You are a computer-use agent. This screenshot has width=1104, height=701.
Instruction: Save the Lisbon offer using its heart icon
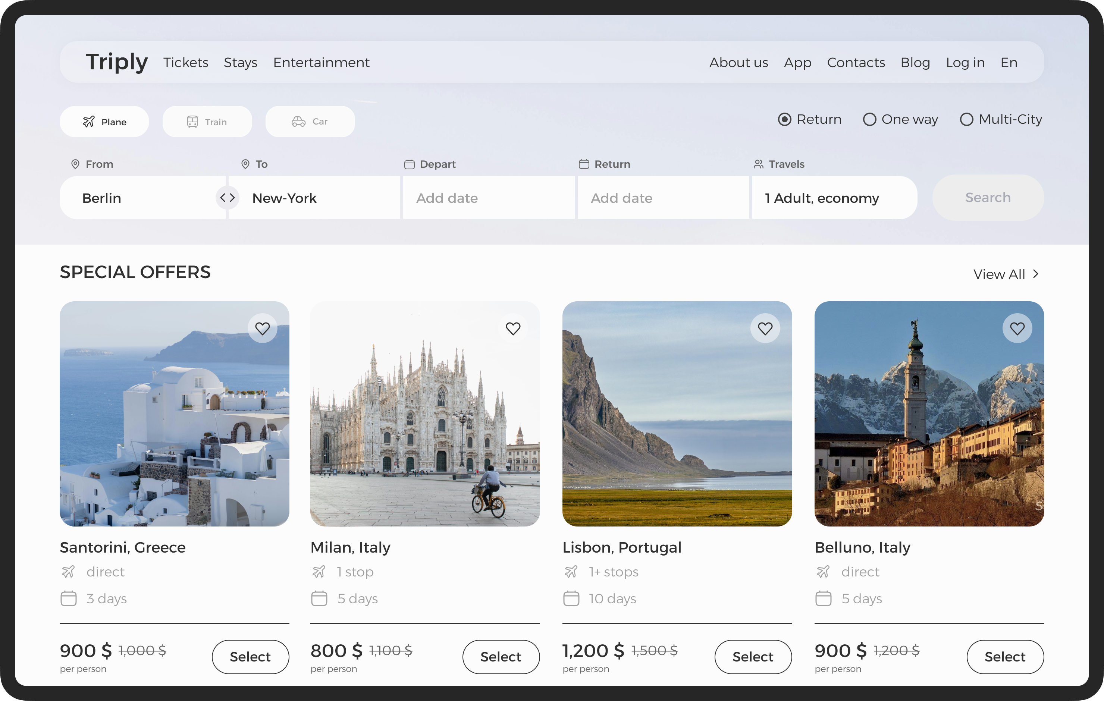coord(765,328)
